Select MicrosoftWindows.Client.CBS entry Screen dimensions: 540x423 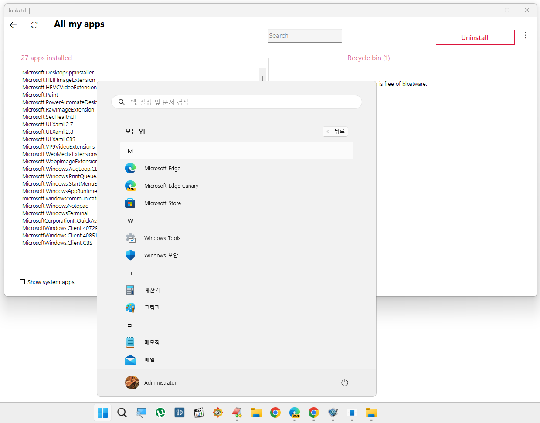57,243
